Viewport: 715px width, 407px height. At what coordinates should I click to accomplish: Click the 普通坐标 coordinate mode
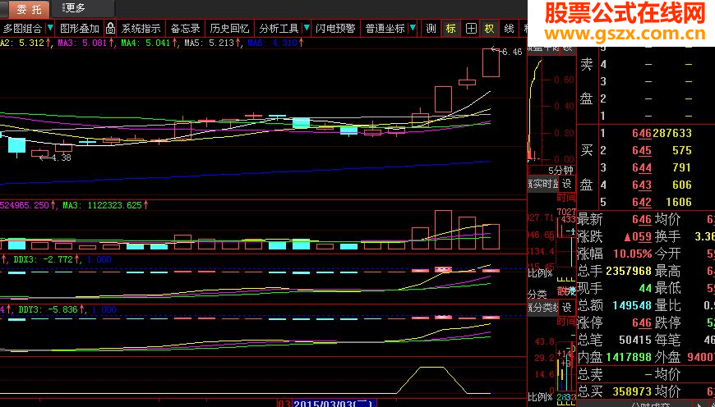tap(385, 29)
